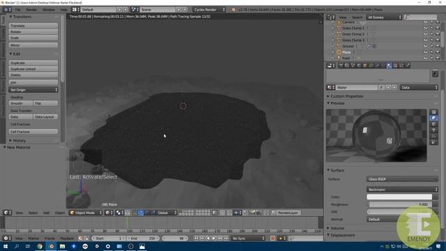Click the Translate button

point(33,26)
